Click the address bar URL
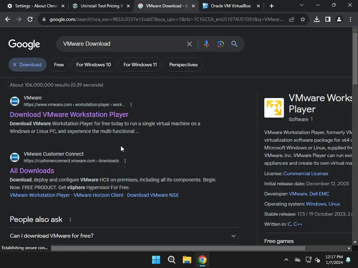 [x=166, y=20]
